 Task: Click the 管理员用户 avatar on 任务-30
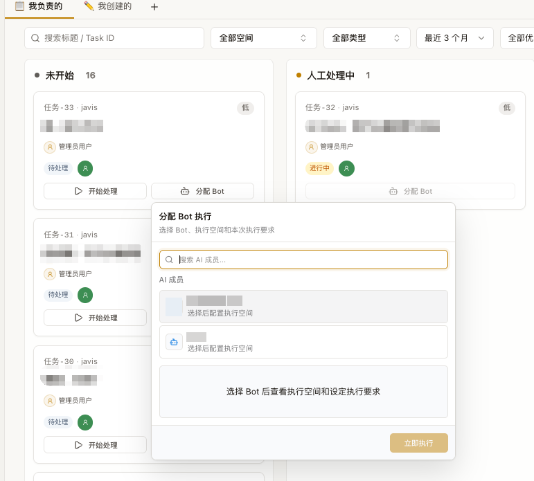50,401
